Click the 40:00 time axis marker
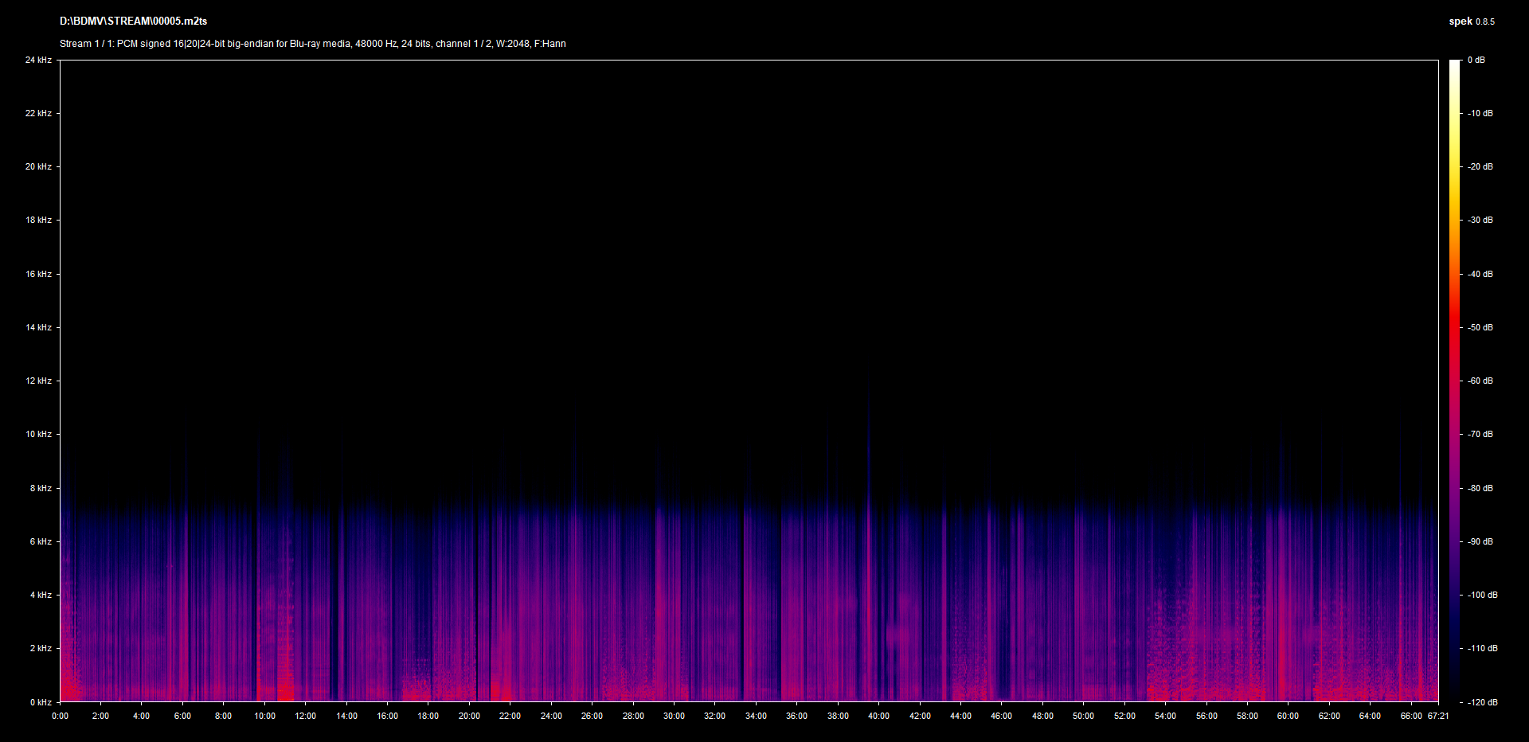Screen dimensions: 1529x742 pos(878,716)
